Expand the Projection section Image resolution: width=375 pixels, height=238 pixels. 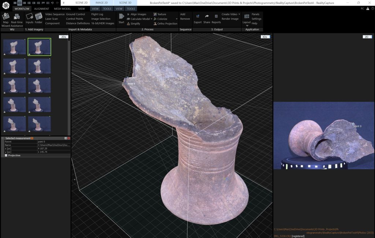(x=6, y=156)
